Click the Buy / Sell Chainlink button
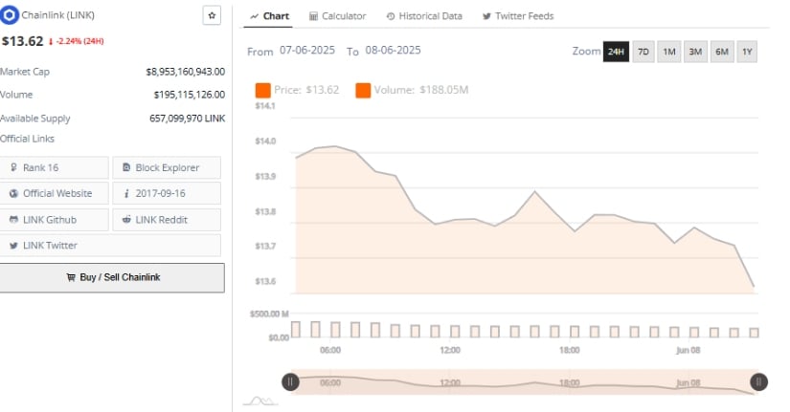The width and height of the screenshot is (790, 412). tap(112, 277)
